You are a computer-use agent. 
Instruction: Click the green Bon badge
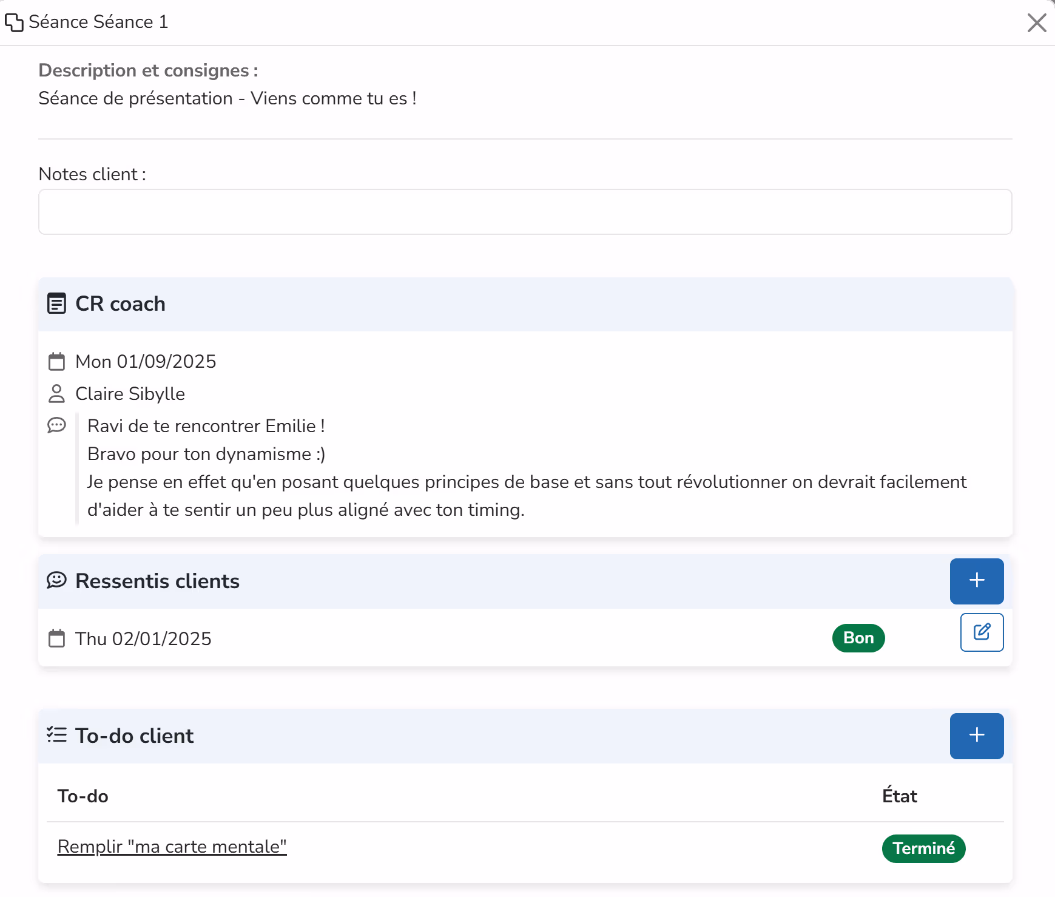pyautogui.click(x=858, y=638)
